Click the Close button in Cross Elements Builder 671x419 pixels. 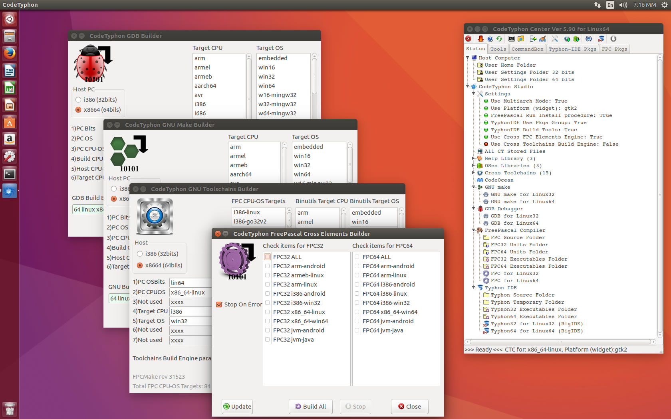coord(410,407)
